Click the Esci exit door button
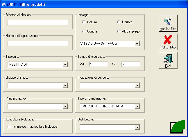This screenshot has height=137, width=188. (x=168, y=60)
